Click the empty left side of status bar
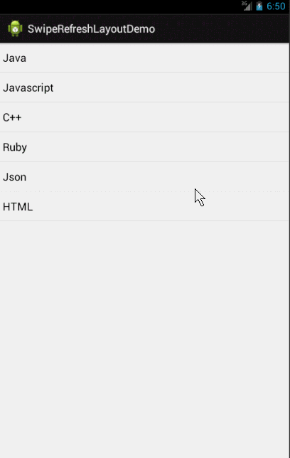 (x=119, y=6)
